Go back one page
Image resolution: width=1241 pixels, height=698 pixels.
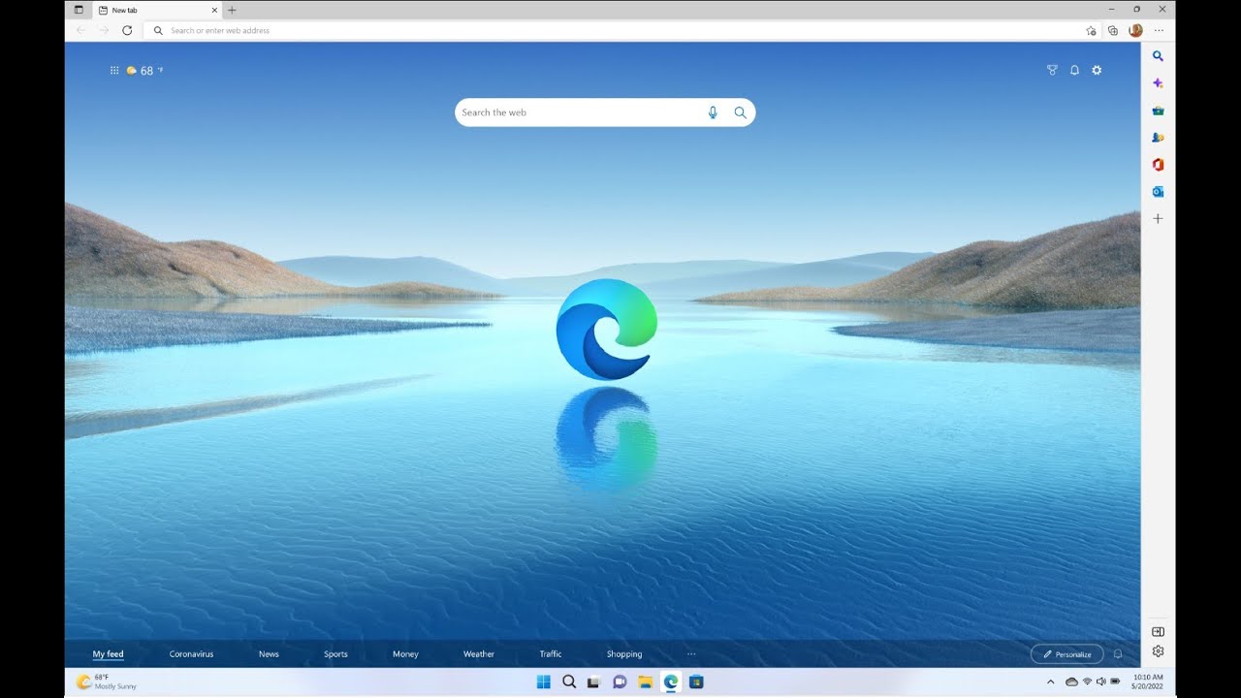pos(80,30)
